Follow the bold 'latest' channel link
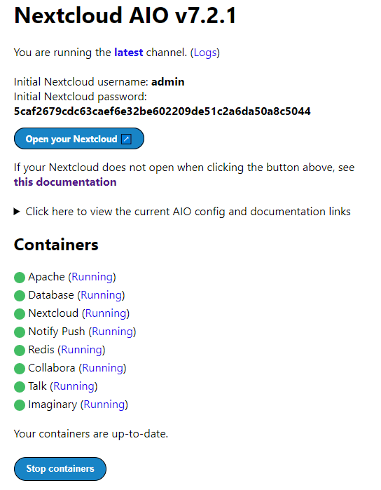The image size is (381, 490). pyautogui.click(x=129, y=52)
